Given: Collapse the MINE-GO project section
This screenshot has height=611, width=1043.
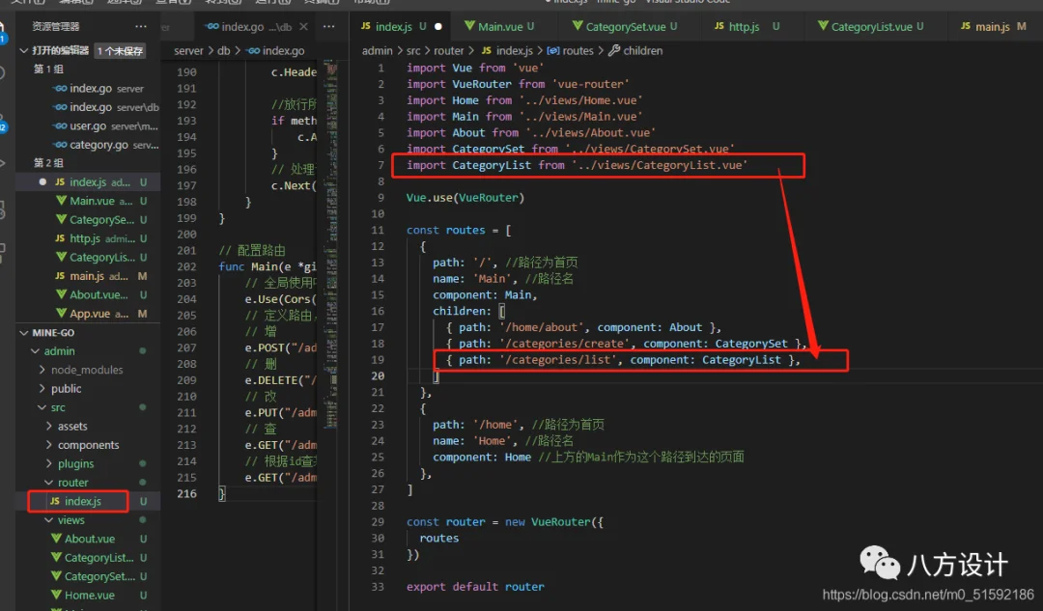Looking at the screenshot, I should pyautogui.click(x=24, y=332).
